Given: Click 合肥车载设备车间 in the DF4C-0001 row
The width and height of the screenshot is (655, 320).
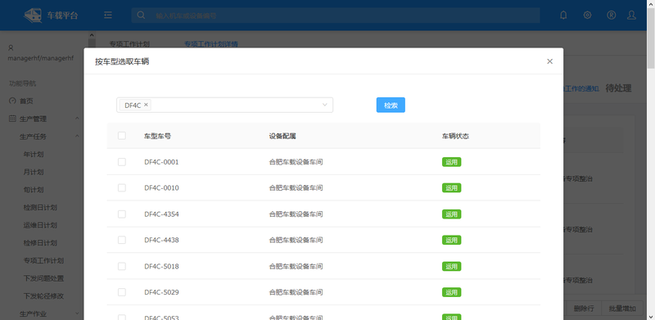Looking at the screenshot, I should (x=296, y=162).
